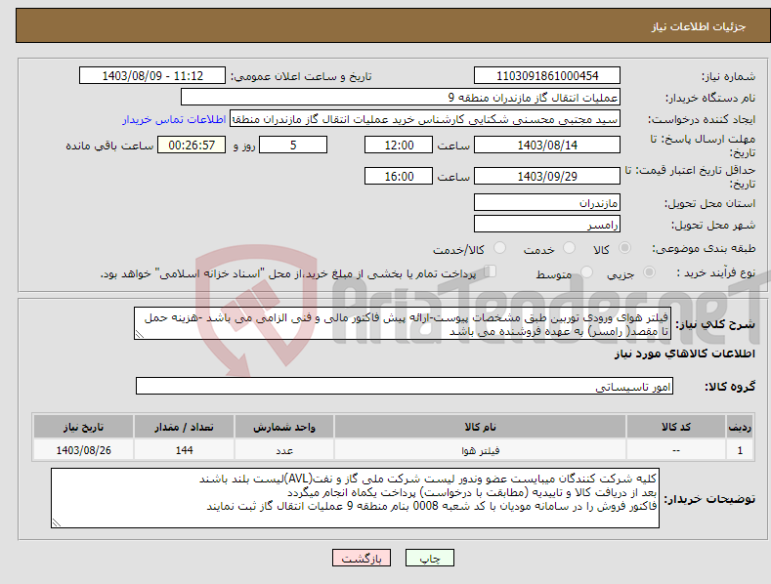Click the اطلاعات کالاهای مورد نیاز section title

[684, 354]
